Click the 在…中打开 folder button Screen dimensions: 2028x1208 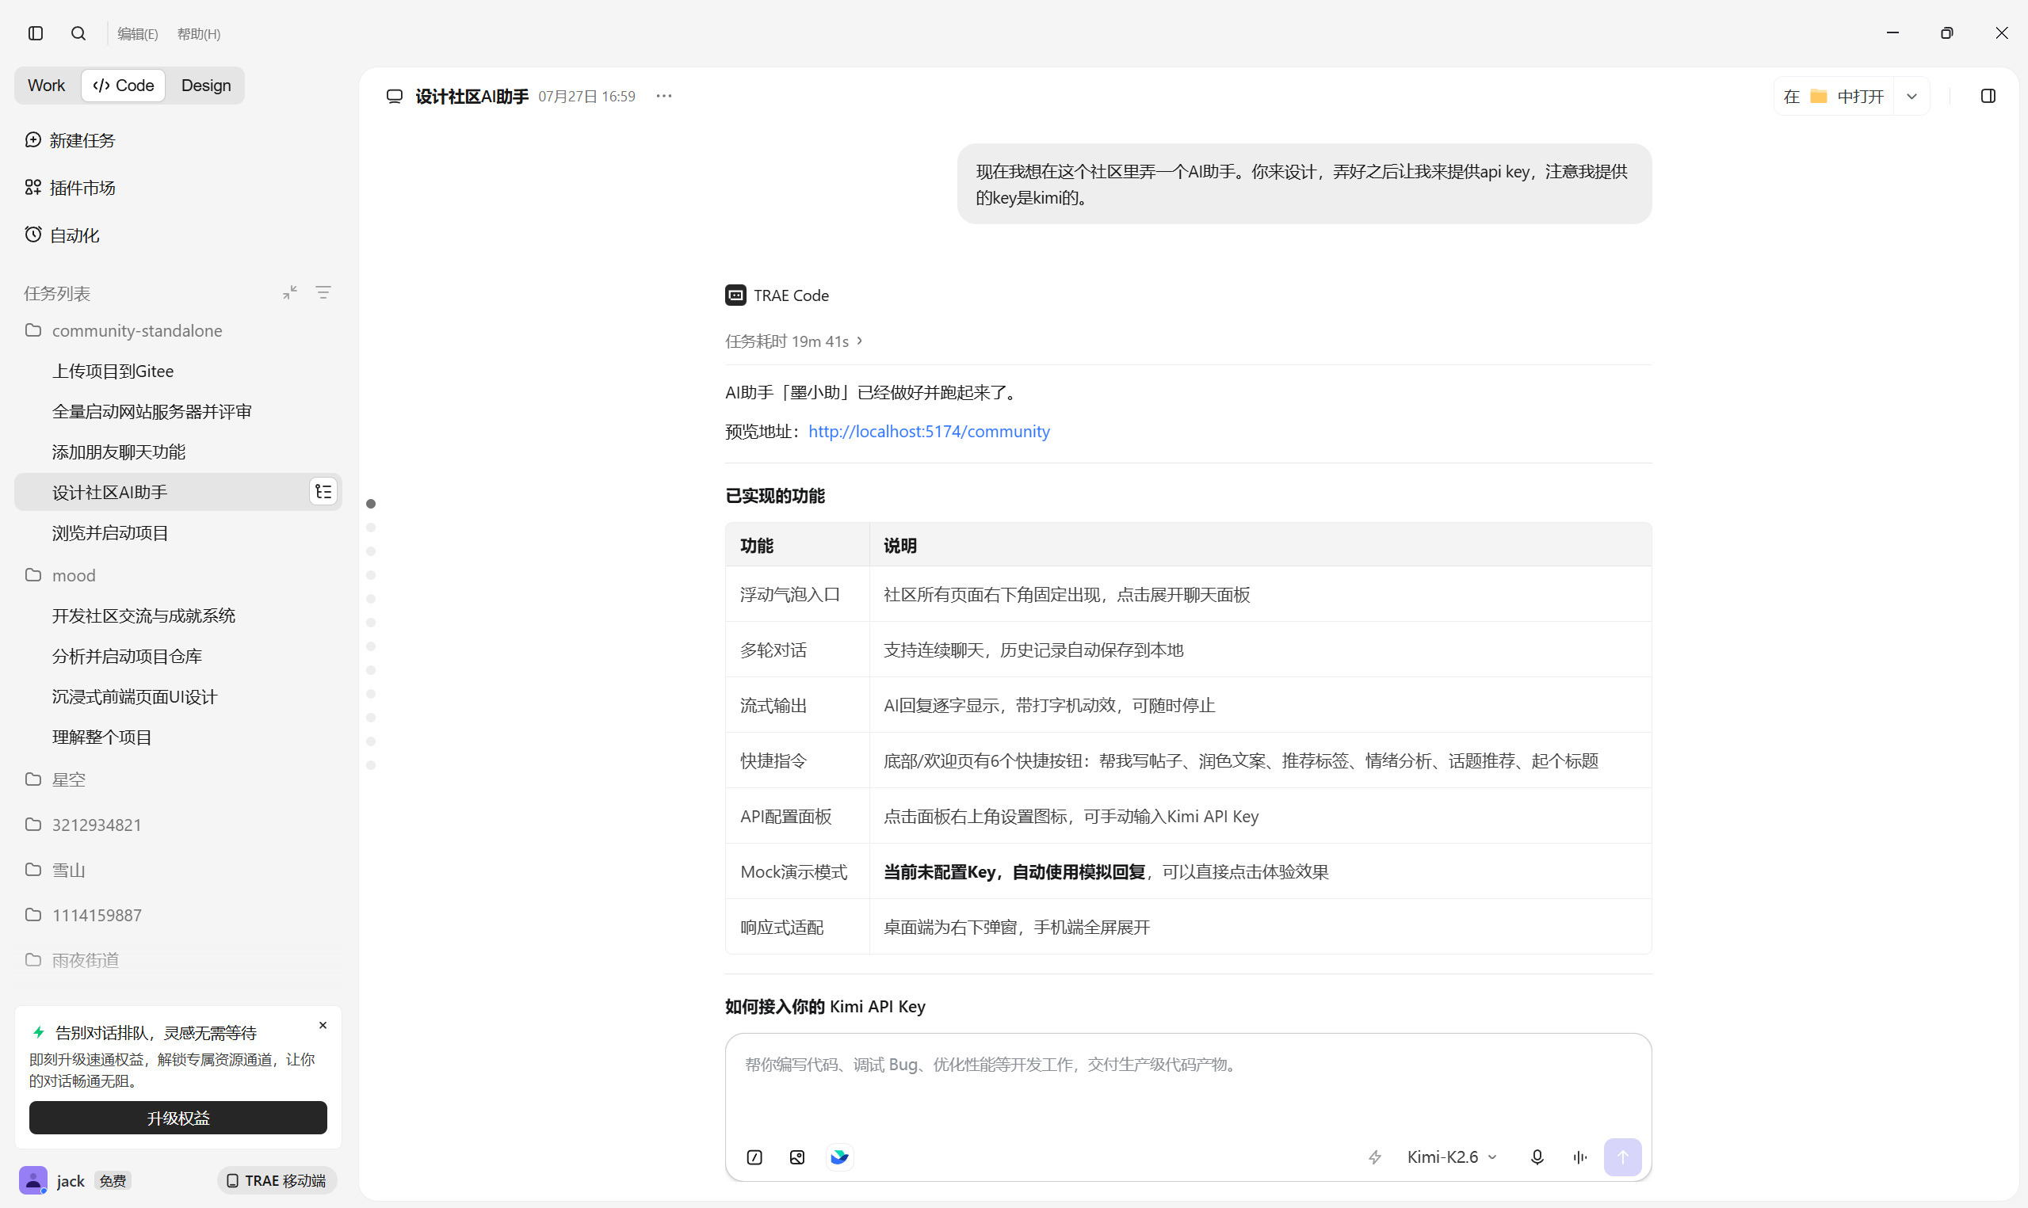tap(1833, 96)
